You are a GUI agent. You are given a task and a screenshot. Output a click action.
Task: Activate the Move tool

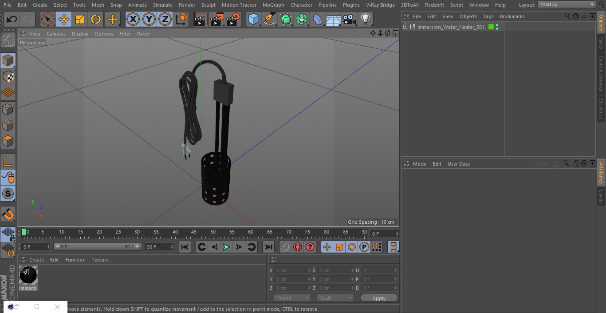(64, 19)
